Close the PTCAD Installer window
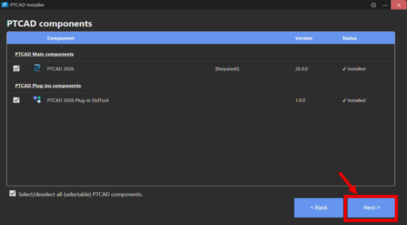Viewport: 407px width, 225px height. pyautogui.click(x=398, y=5)
